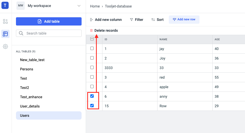
Task: Click the Add table button
Action: 49,21
